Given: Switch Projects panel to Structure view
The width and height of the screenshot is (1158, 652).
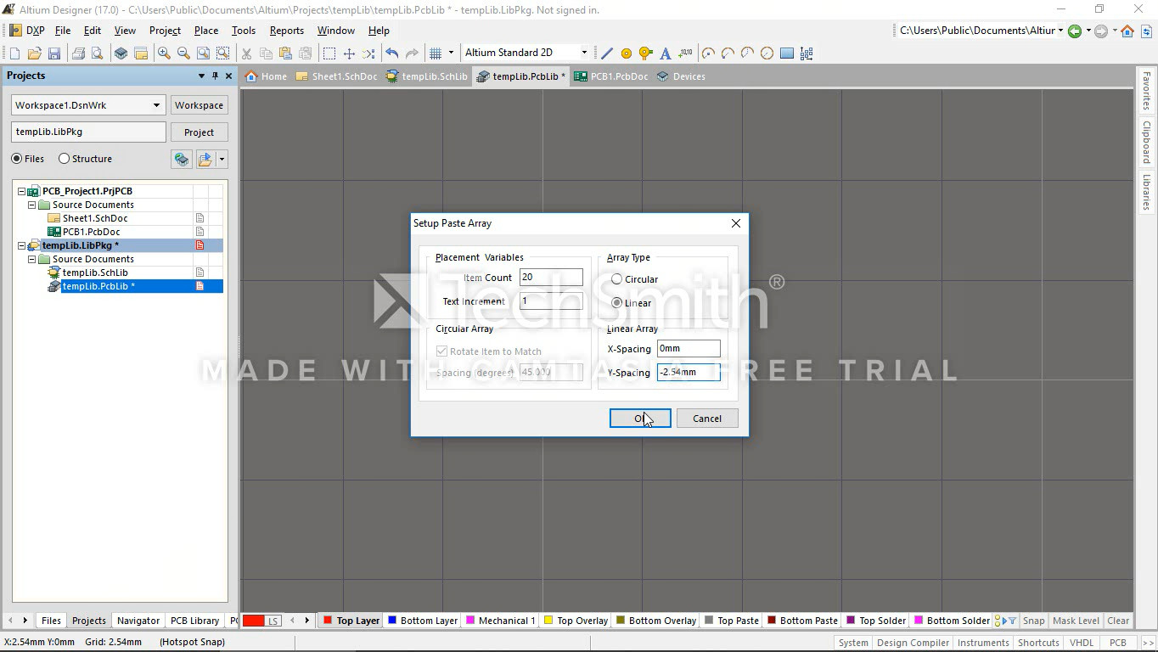Looking at the screenshot, I should [65, 159].
